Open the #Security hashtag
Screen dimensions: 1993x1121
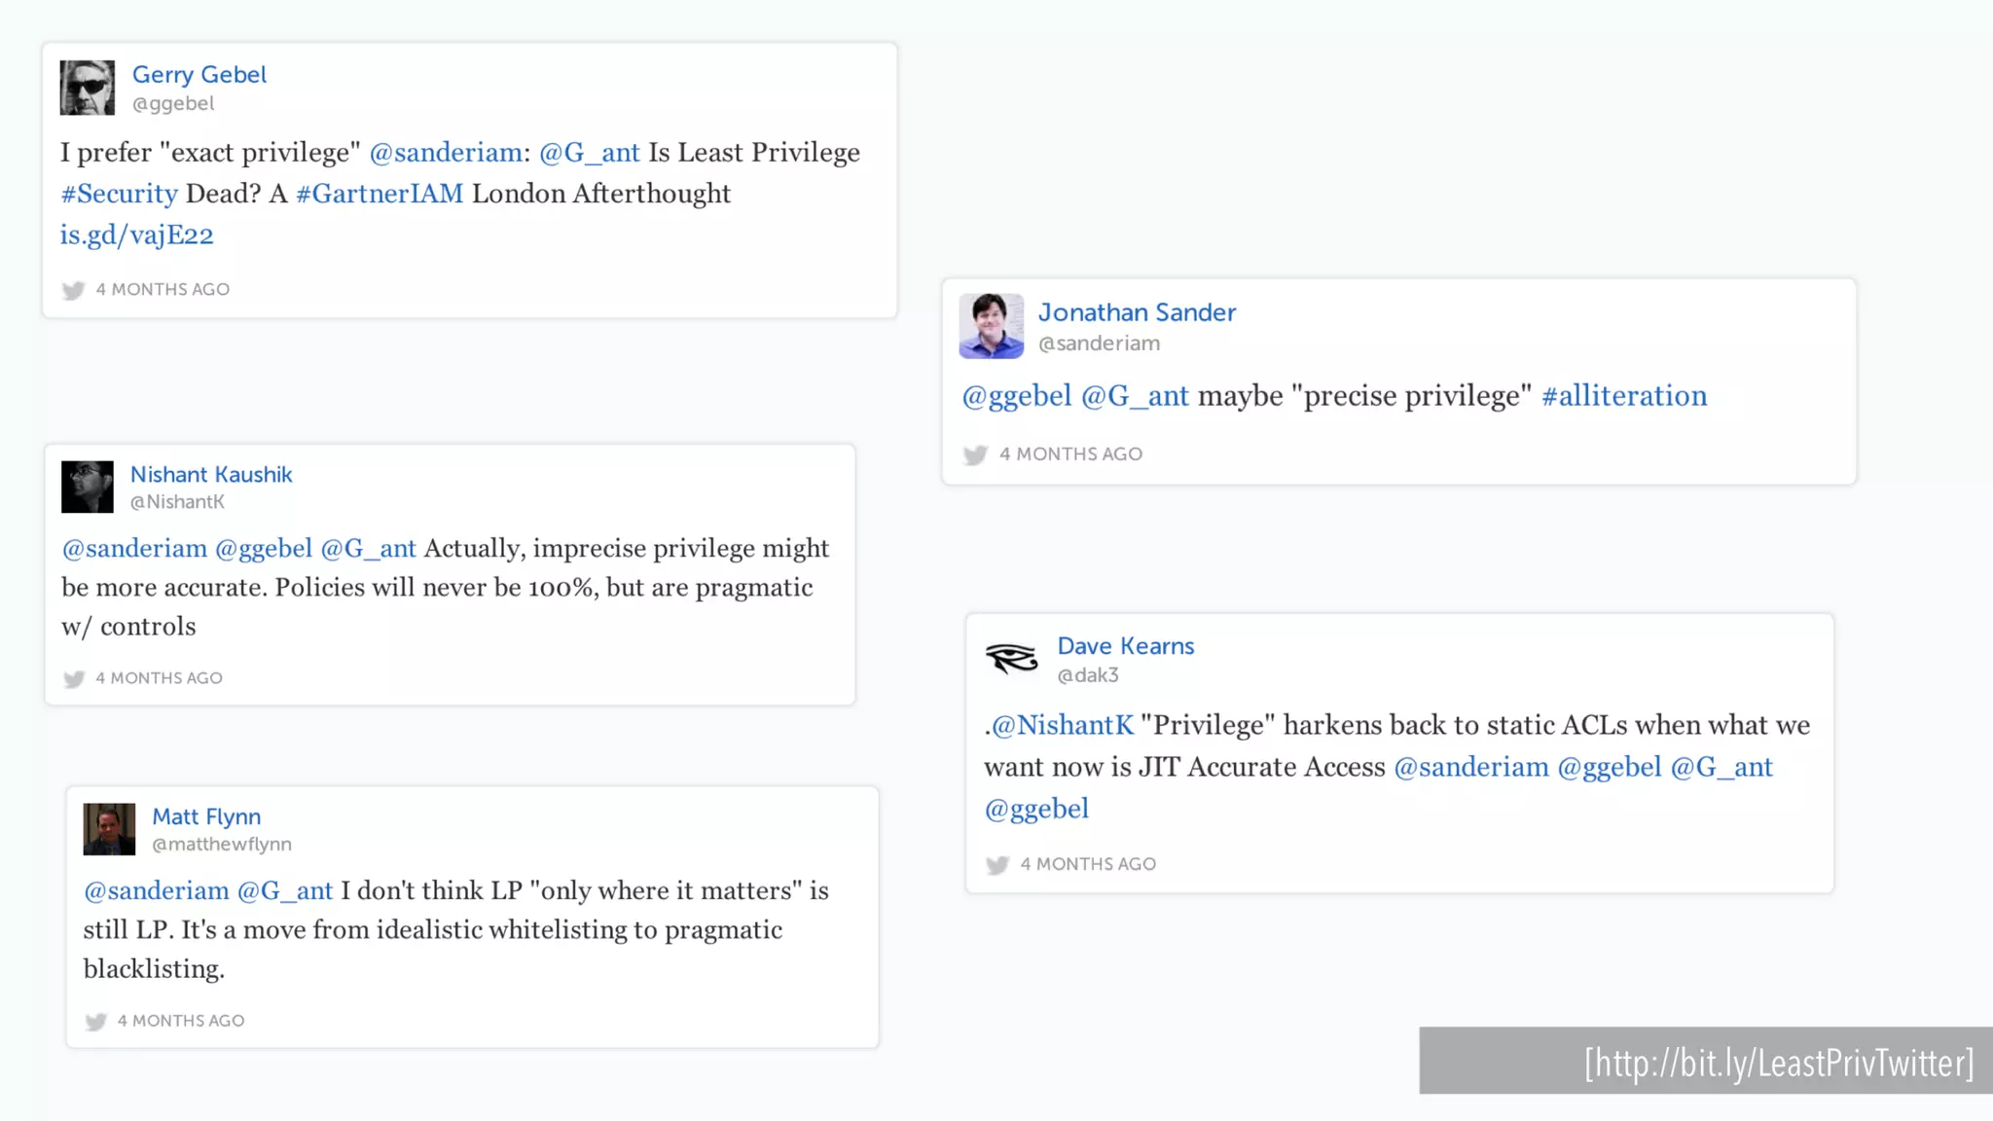(x=119, y=194)
